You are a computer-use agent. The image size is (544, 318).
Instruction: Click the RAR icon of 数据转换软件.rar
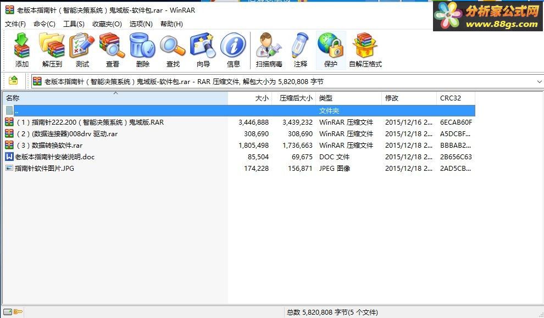(9, 145)
